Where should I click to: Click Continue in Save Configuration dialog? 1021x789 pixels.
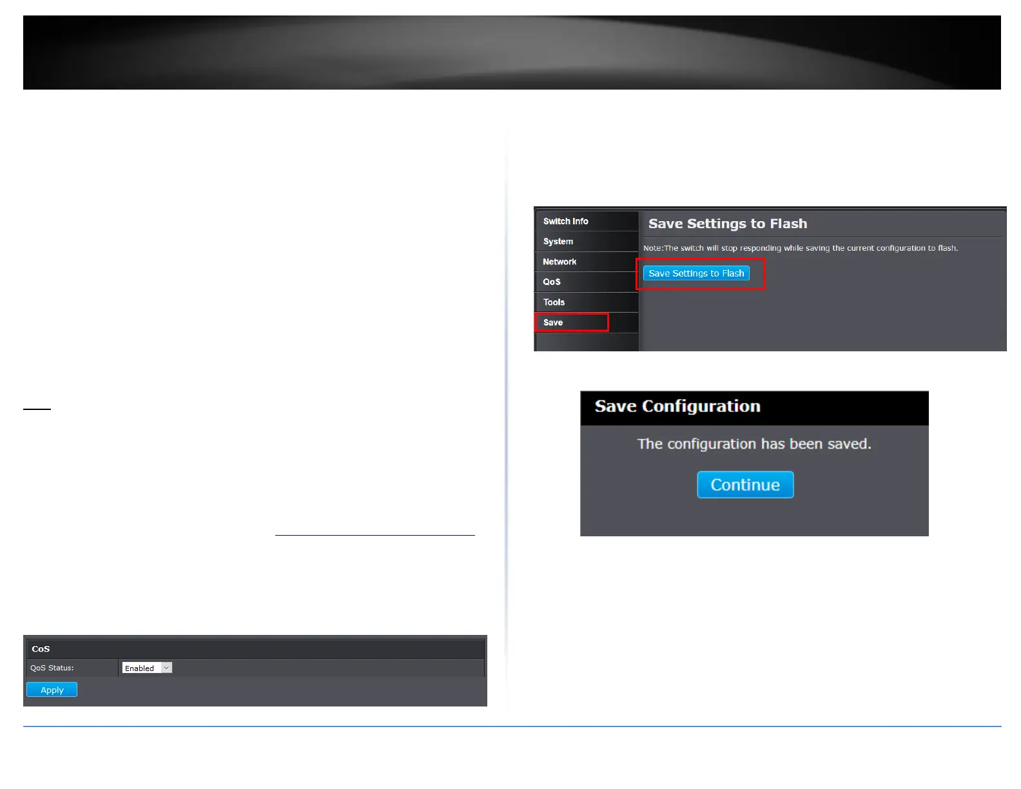[x=745, y=485]
